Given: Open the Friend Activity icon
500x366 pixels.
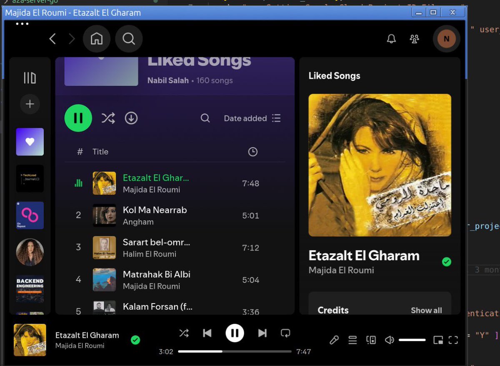Looking at the screenshot, I should pos(414,39).
